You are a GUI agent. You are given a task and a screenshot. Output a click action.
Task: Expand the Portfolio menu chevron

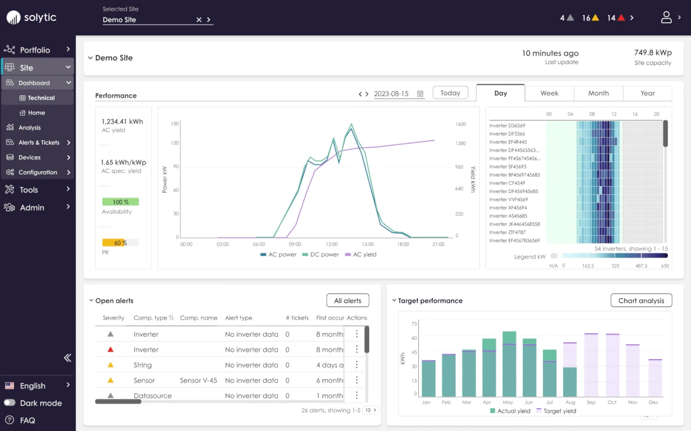(x=68, y=50)
